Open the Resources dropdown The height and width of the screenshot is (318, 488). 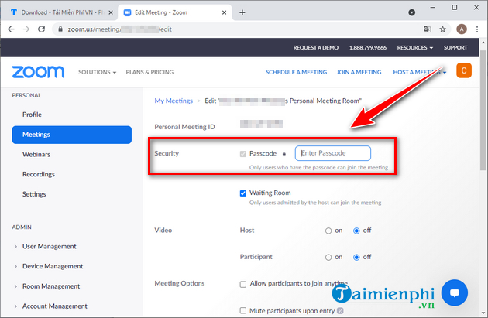416,47
